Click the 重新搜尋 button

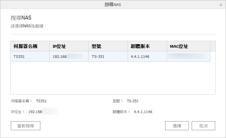point(25,126)
